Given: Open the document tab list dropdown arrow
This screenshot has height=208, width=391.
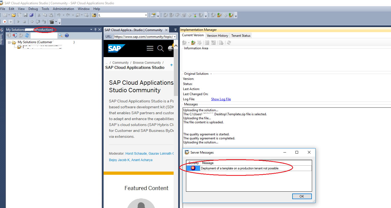Looking at the screenshot, I should (x=176, y=30).
